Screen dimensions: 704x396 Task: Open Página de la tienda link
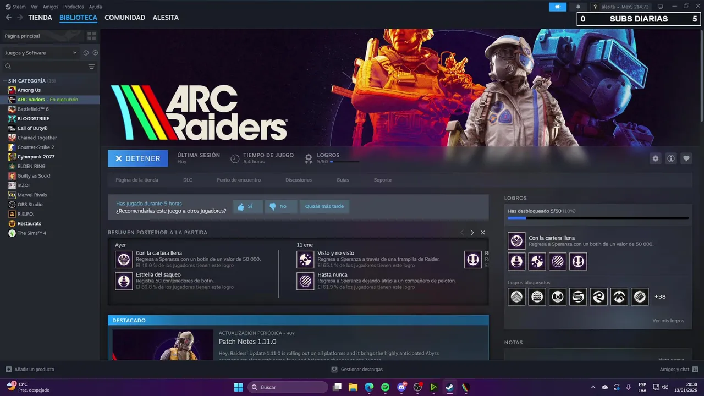(137, 180)
